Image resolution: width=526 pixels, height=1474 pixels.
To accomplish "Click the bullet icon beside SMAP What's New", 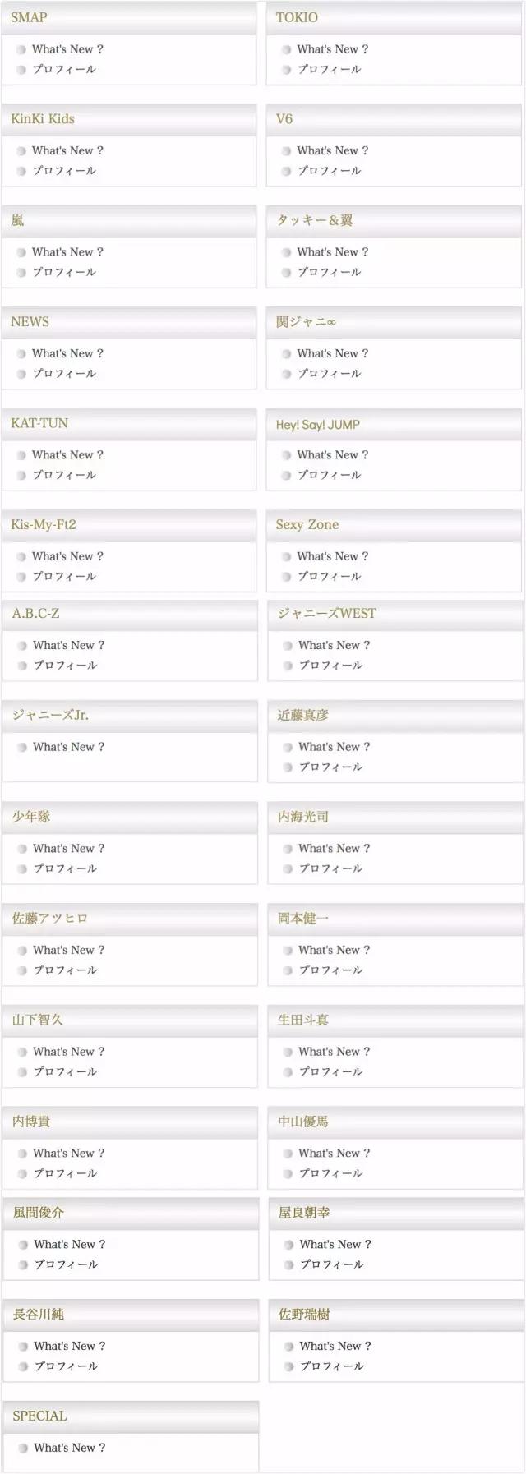I will (x=21, y=49).
